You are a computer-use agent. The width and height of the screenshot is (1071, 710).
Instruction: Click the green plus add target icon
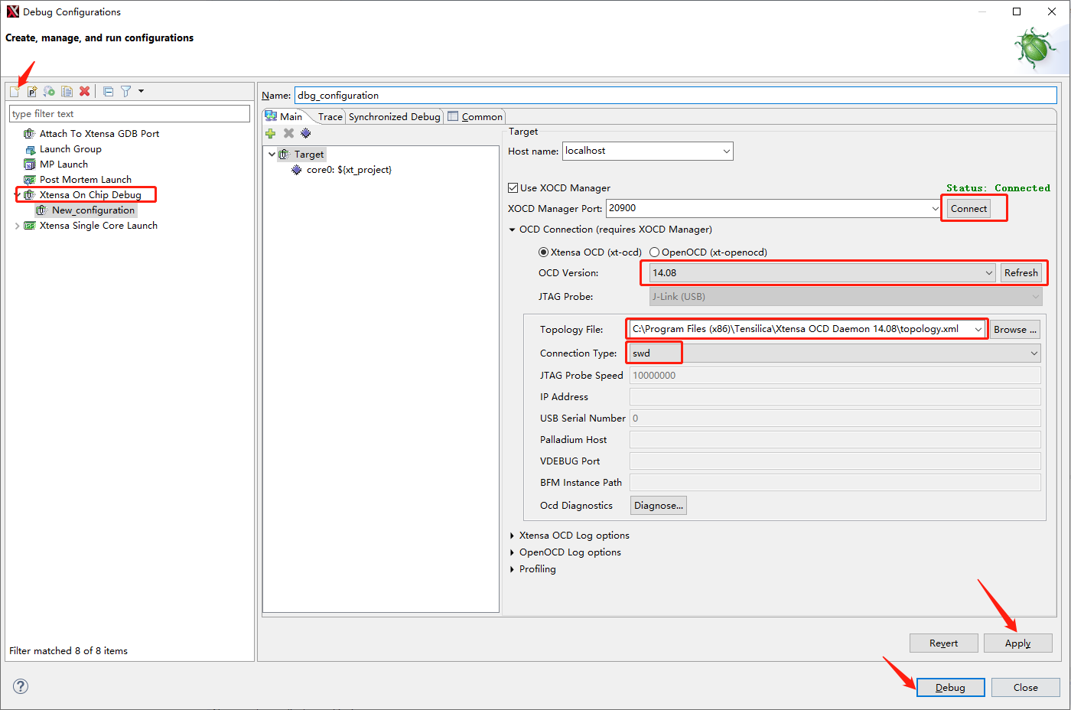[x=270, y=133]
